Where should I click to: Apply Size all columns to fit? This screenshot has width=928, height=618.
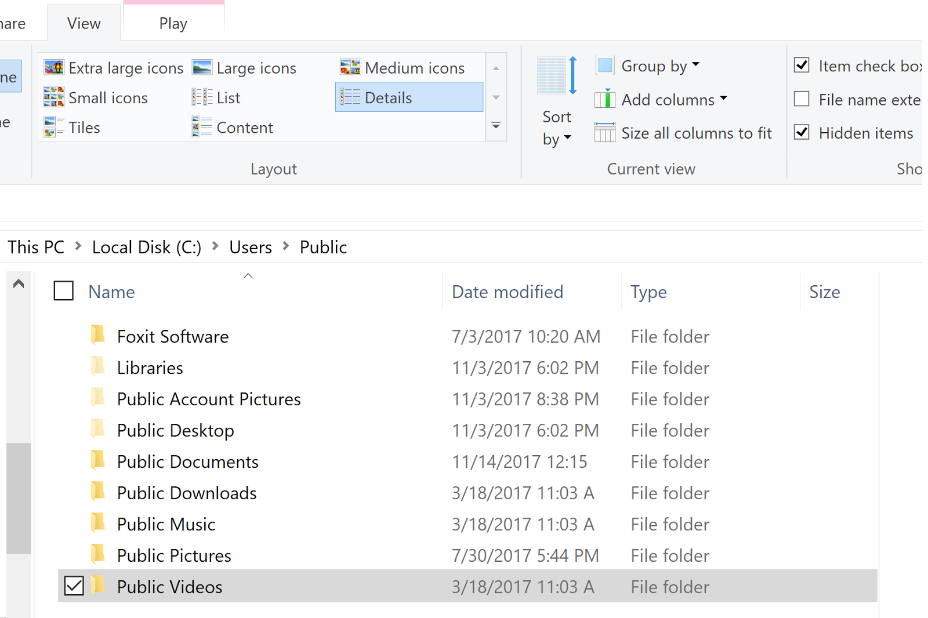[695, 133]
